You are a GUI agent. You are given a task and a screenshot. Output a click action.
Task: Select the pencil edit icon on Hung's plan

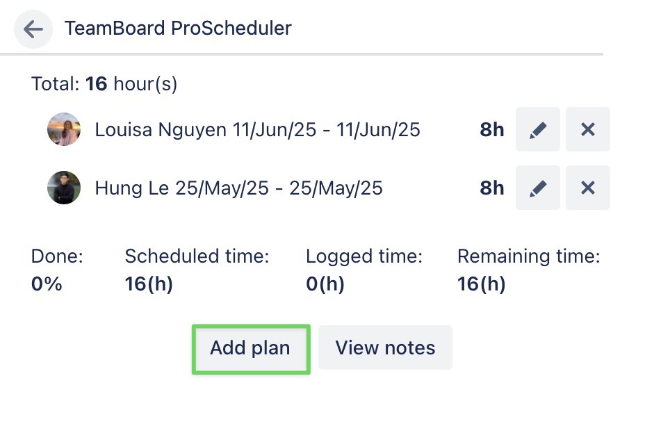tap(537, 188)
